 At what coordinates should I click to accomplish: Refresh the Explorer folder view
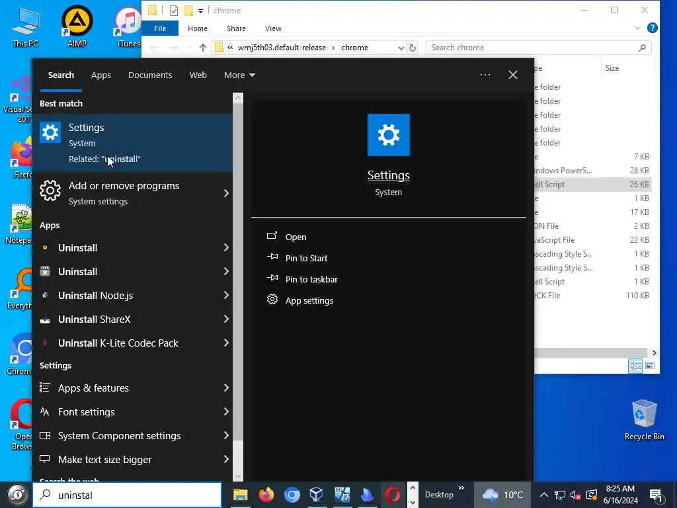coord(413,48)
